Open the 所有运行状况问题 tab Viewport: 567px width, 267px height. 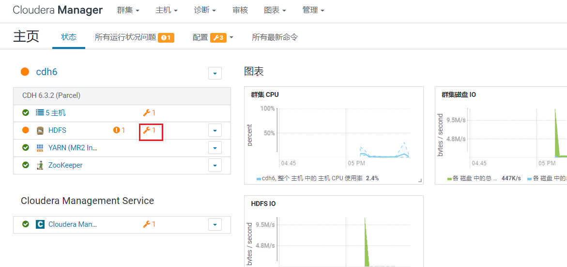[125, 37]
